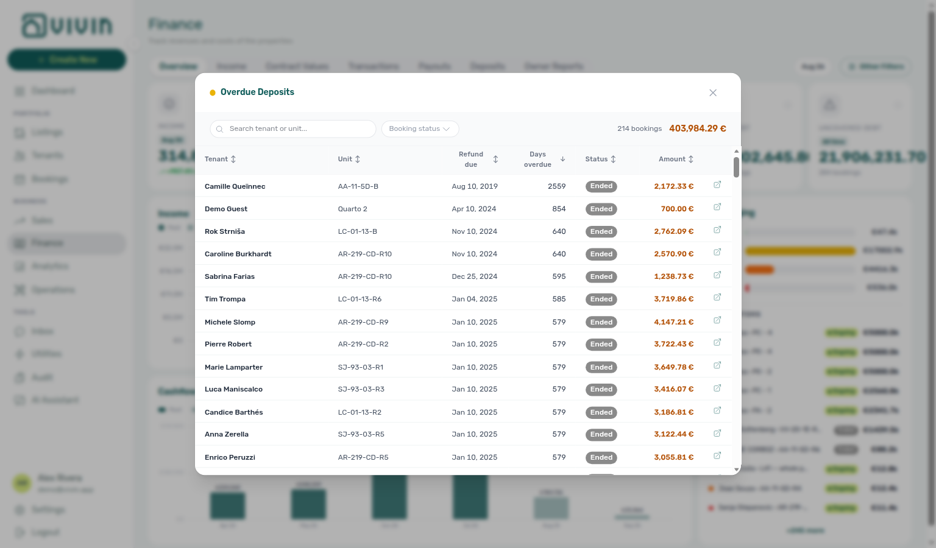The image size is (936, 548).
Task: Click unit LC-01-13-B
Action: 358,231
